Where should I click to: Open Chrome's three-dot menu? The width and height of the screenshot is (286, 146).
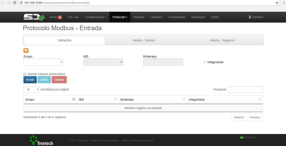(x=284, y=3)
